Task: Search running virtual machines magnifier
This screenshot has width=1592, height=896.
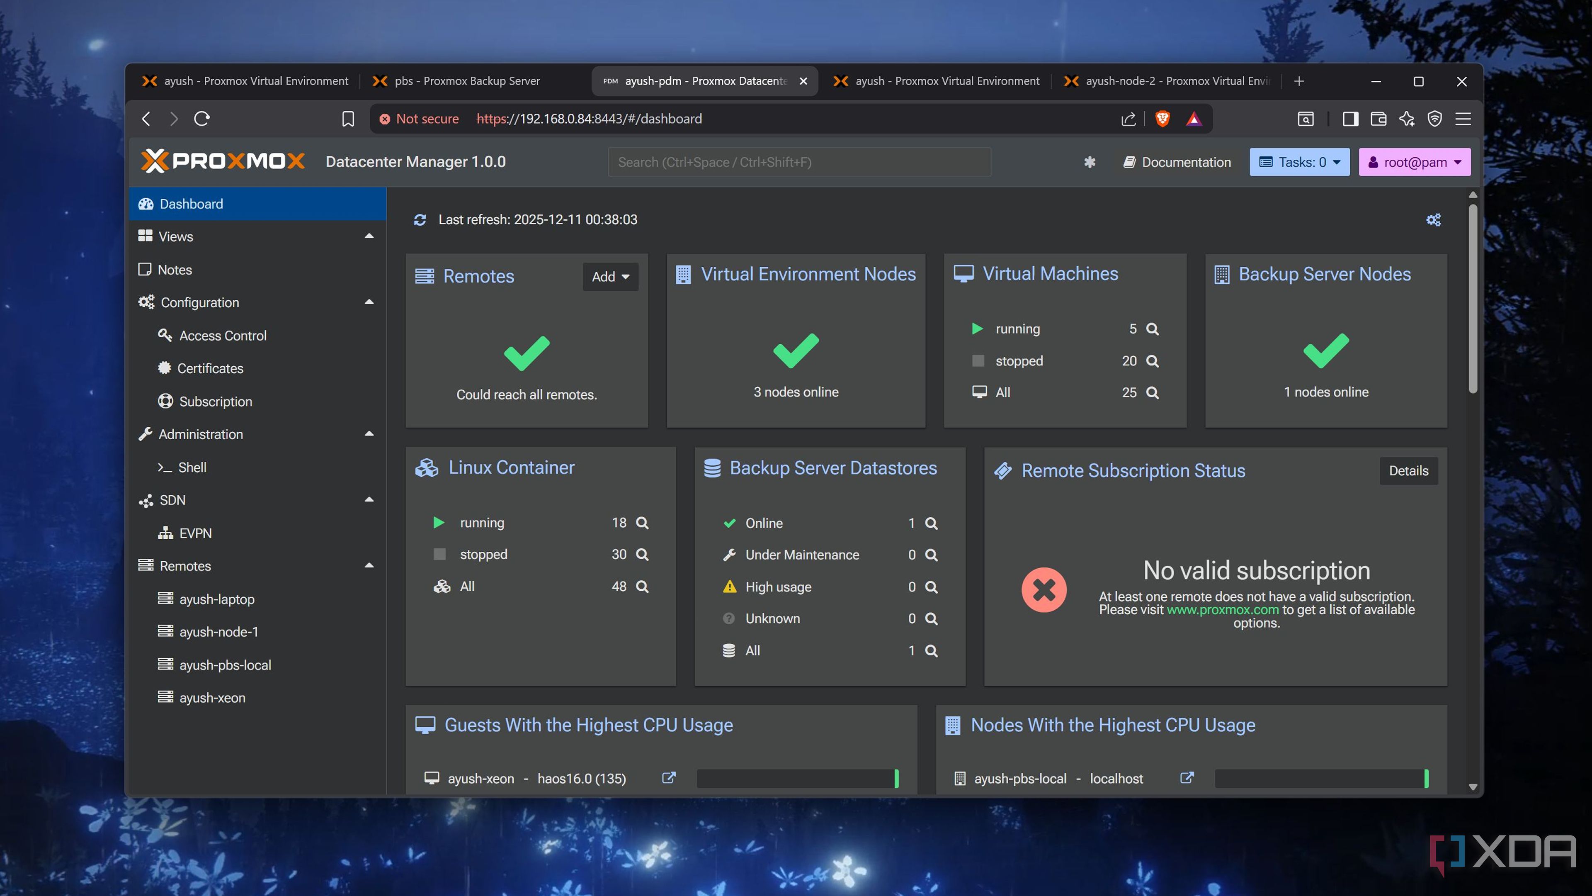Action: [x=1152, y=329]
